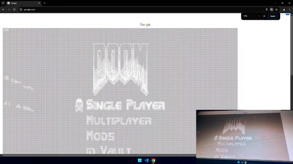Open the Chrome profile menu
This screenshot has height=164, width=293.
click(x=284, y=10)
